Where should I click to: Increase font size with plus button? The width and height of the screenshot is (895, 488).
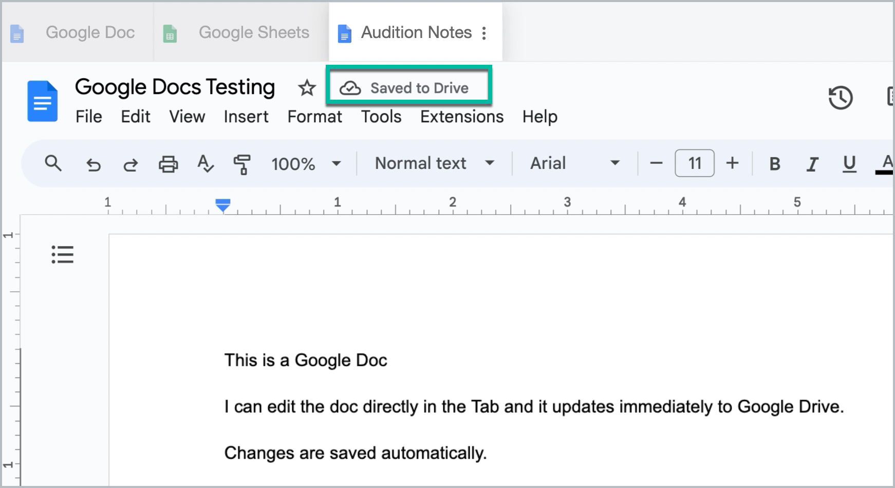click(x=732, y=163)
